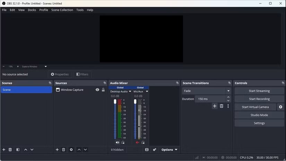
Task: Open the Fade transition dropdown
Action: (206, 91)
